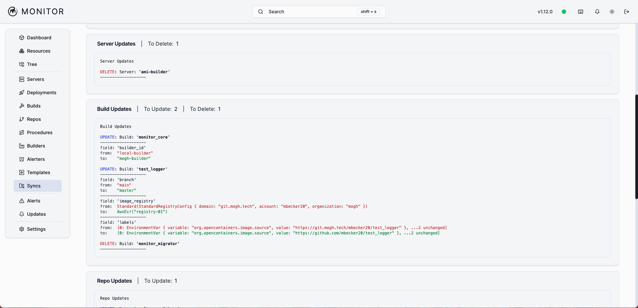Focus the Search input field
The width and height of the screenshot is (638, 308).
click(319, 12)
